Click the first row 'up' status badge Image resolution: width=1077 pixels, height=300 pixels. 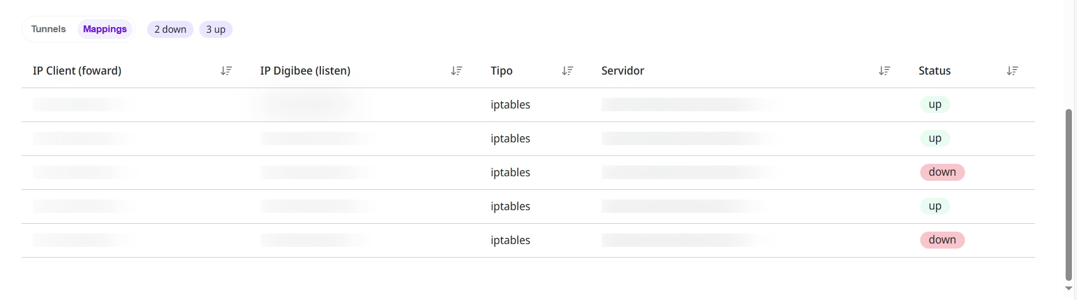[x=935, y=105]
